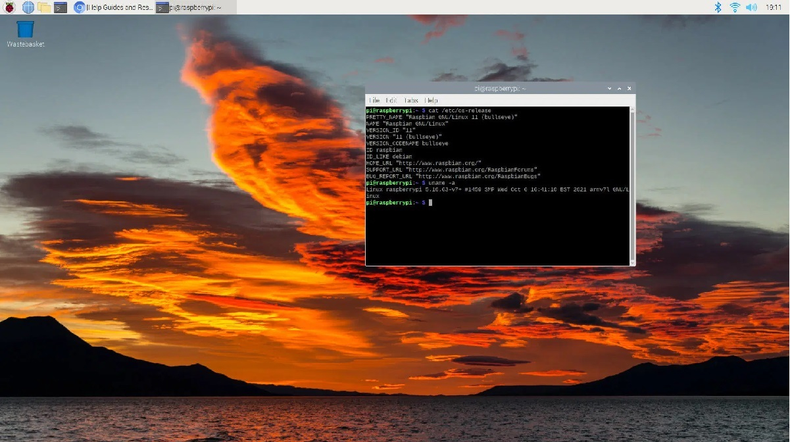Viewport: 790px width, 442px height.
Task: Open the Wastebasket desktop icon
Action: coord(25,30)
